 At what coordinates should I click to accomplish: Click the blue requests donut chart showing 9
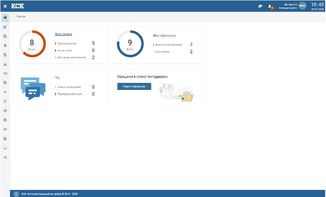[130, 44]
